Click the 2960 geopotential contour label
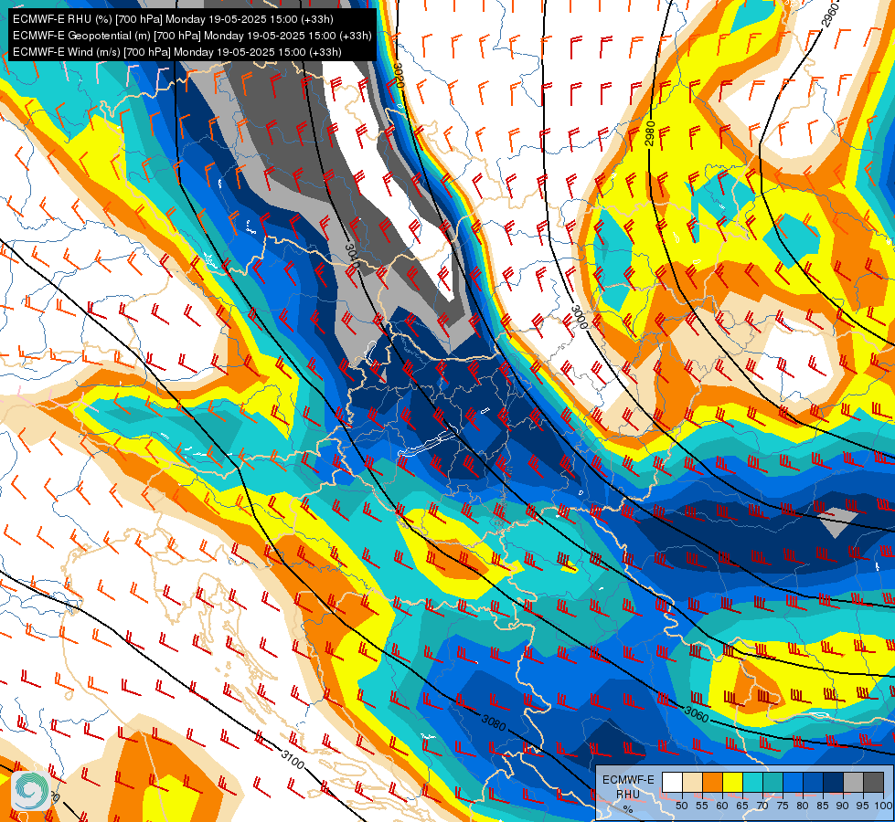 832,16
